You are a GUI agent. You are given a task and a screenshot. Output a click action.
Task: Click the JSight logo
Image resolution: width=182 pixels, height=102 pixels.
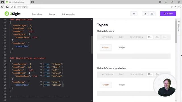(13, 14)
